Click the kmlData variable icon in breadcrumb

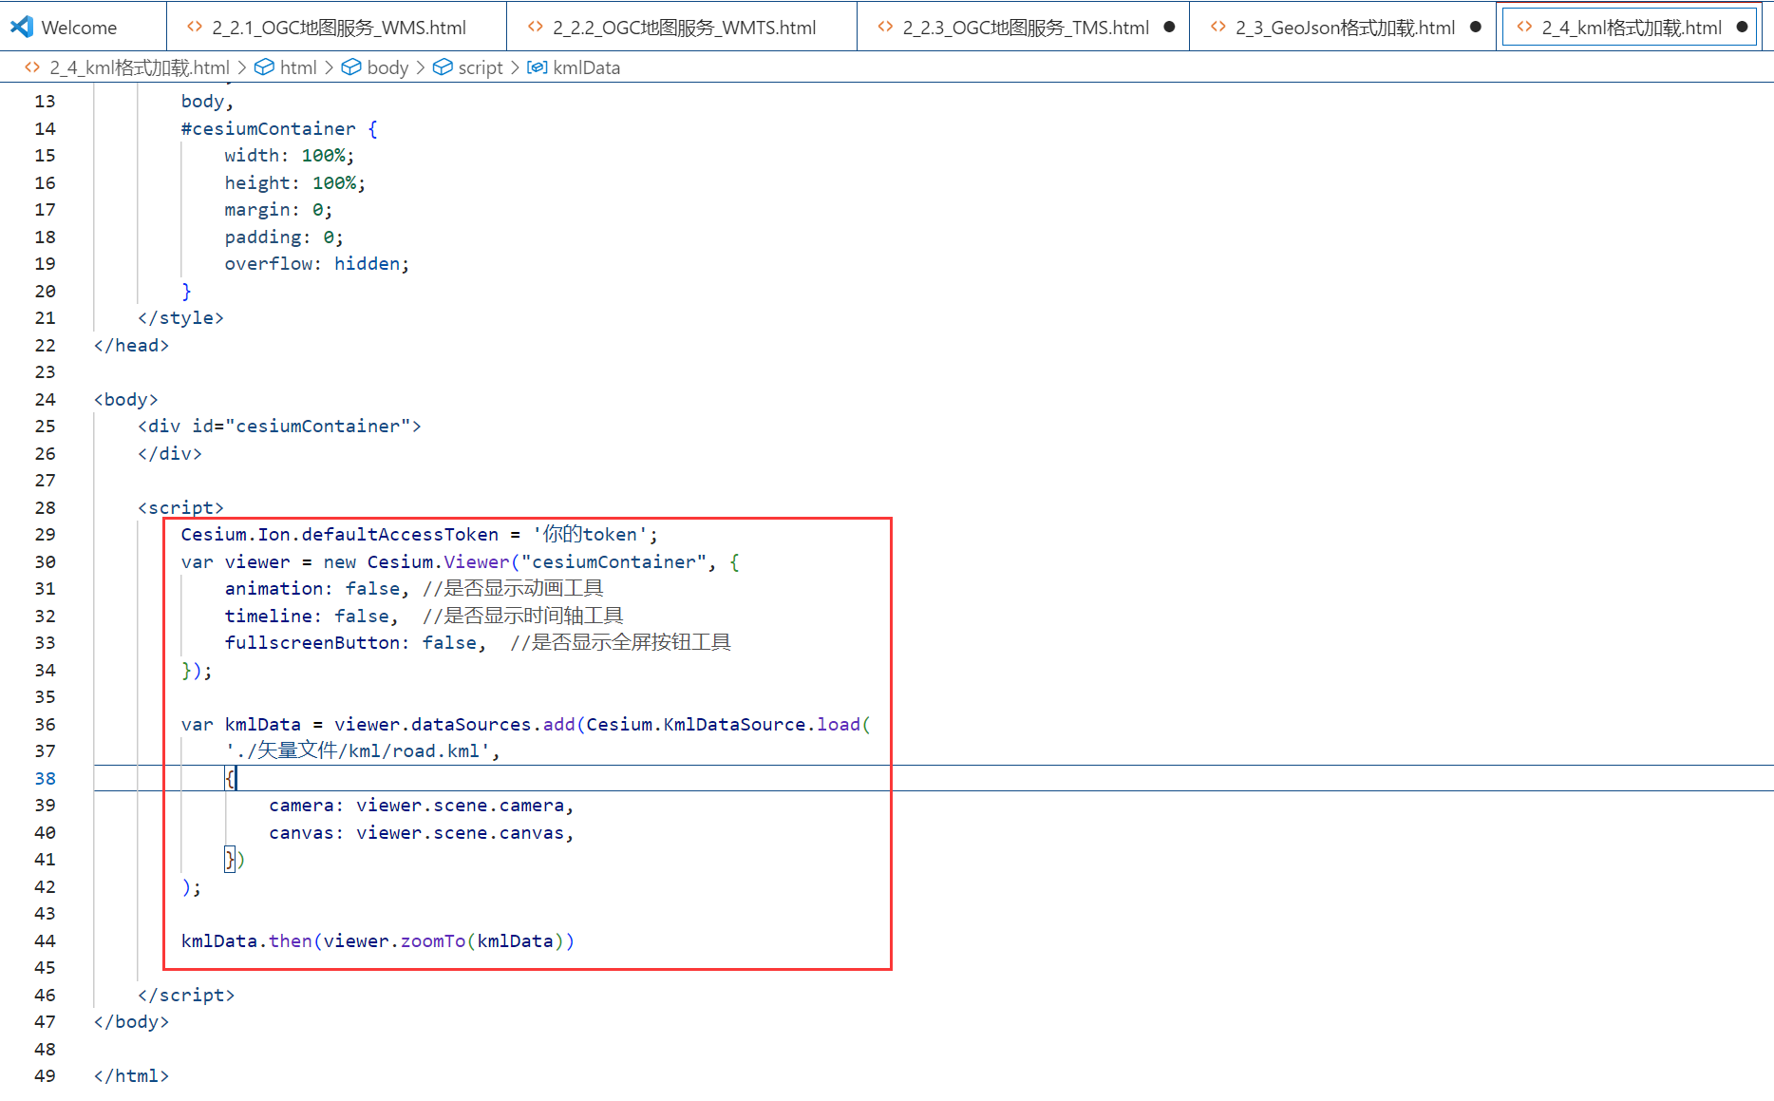coord(537,67)
